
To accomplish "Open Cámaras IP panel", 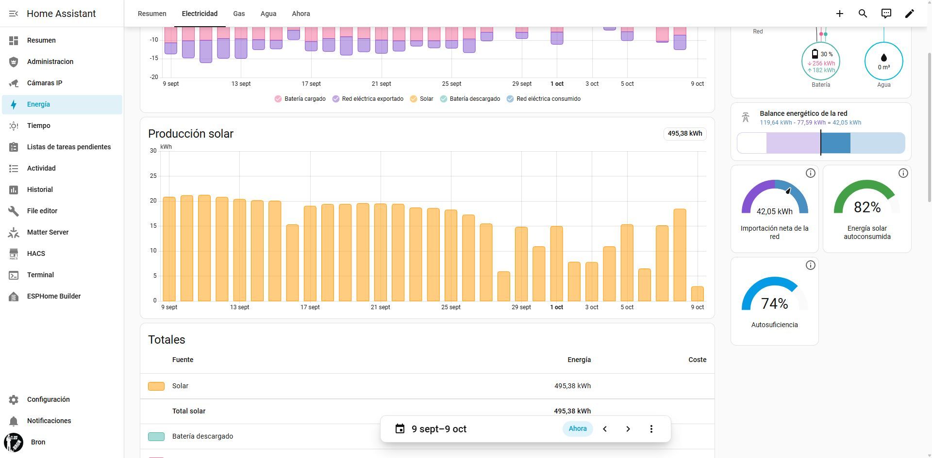I will [62, 83].
